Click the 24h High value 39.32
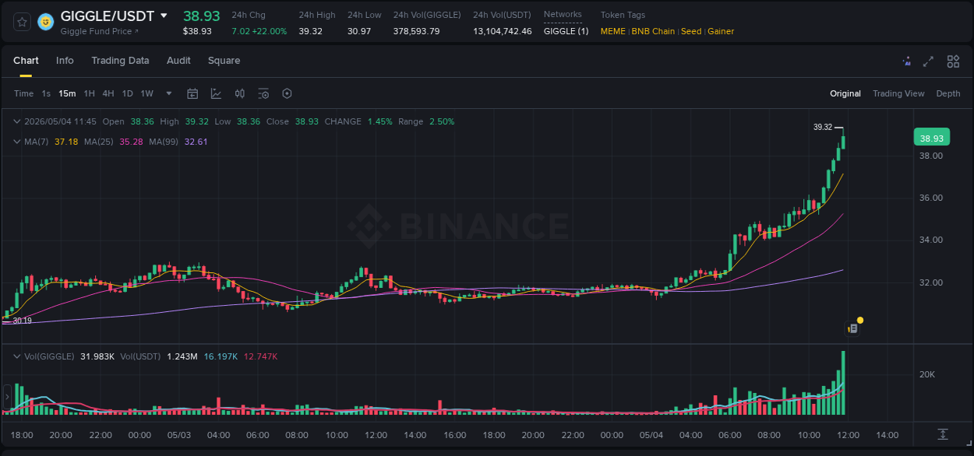This screenshot has width=974, height=456. (x=310, y=31)
